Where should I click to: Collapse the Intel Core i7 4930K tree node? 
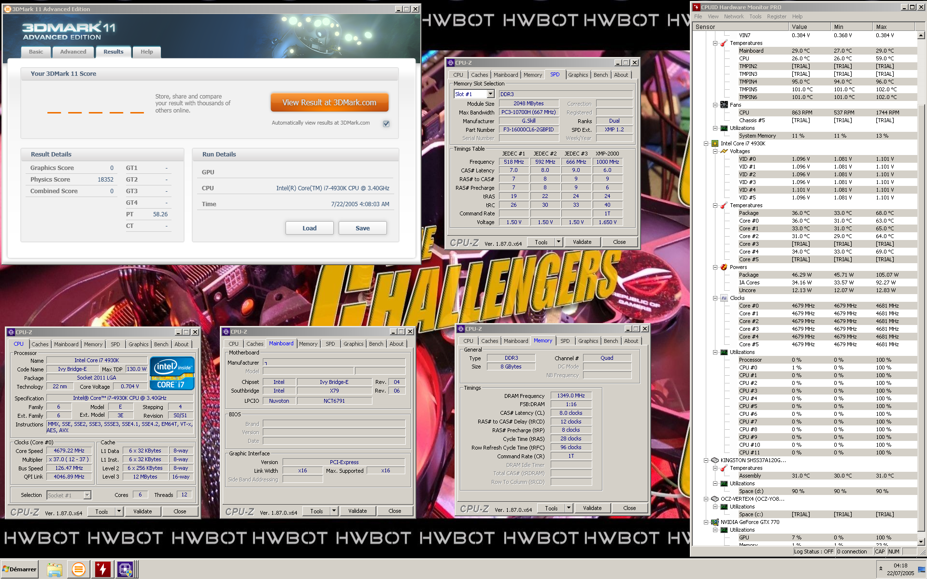tap(706, 143)
